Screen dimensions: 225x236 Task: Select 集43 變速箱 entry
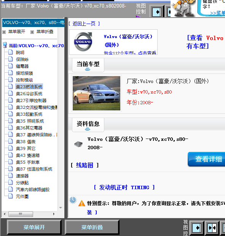[x=28, y=155]
